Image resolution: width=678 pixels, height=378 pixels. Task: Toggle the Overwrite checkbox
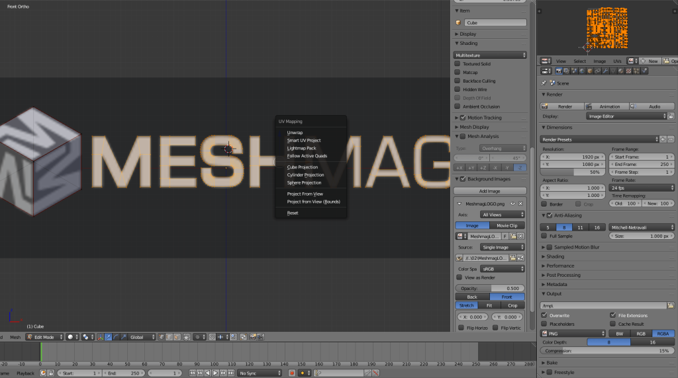click(544, 315)
